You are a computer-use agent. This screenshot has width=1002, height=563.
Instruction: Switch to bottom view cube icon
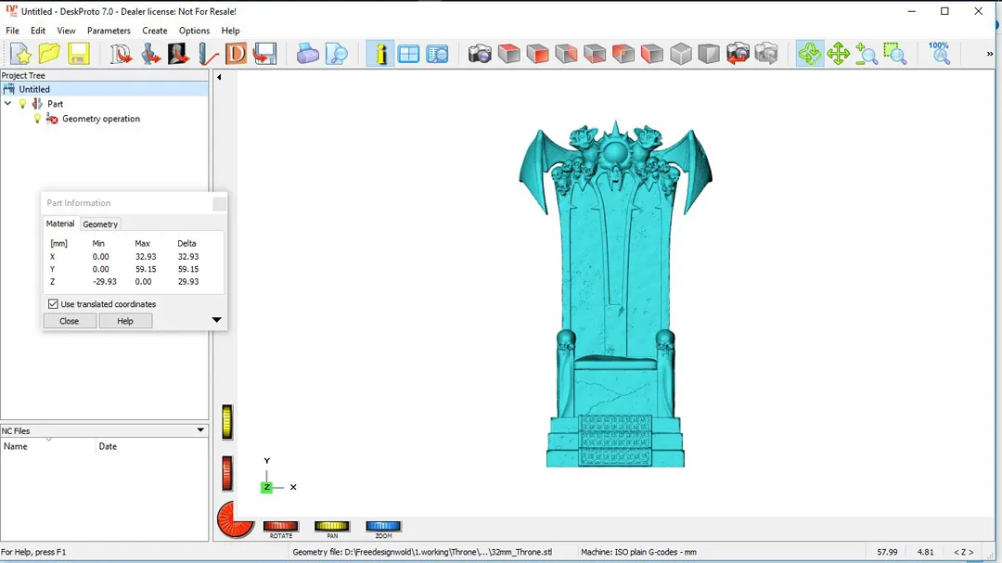click(595, 54)
